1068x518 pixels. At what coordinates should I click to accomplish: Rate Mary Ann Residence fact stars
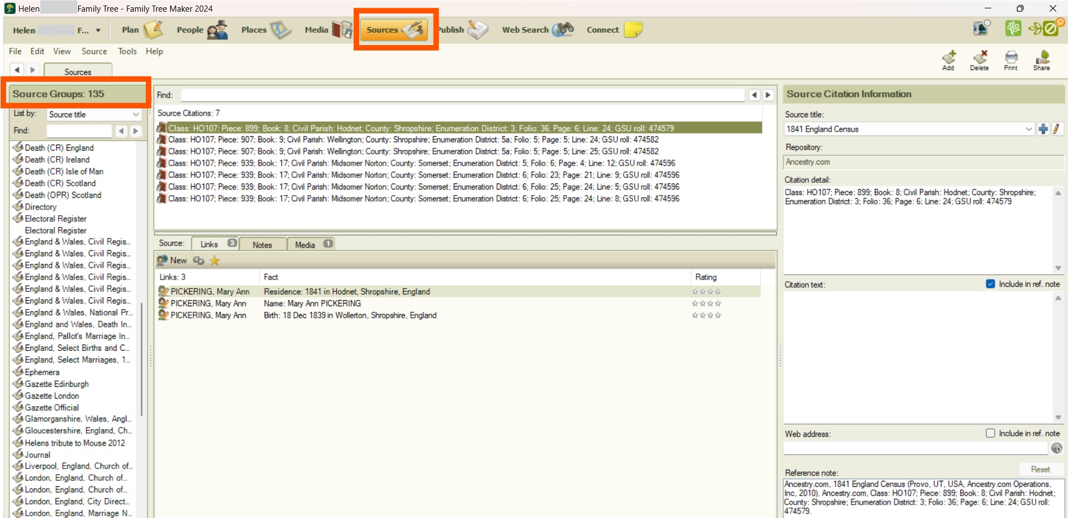(x=706, y=292)
